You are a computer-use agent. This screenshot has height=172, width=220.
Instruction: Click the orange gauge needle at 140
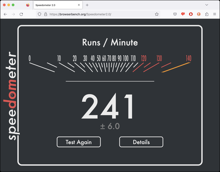point(176,67)
